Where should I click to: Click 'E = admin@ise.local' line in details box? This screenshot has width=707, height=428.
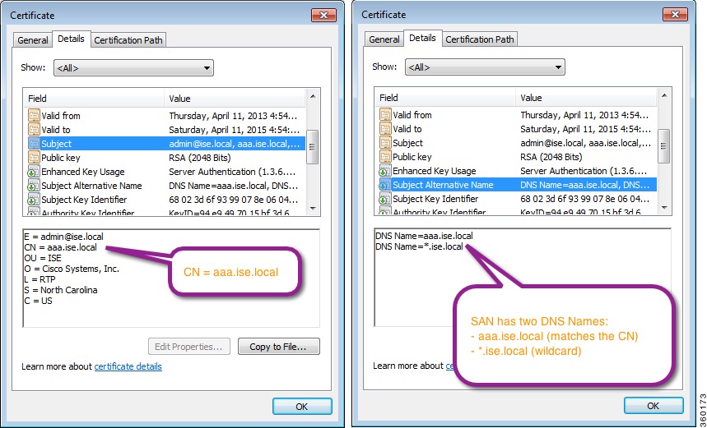[x=63, y=237]
